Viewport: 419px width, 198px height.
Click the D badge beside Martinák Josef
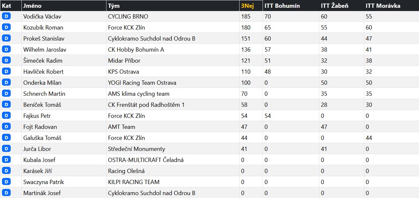pos(6,193)
